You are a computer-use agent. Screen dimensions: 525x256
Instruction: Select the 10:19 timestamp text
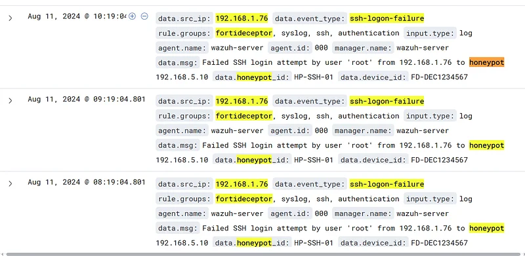point(77,16)
